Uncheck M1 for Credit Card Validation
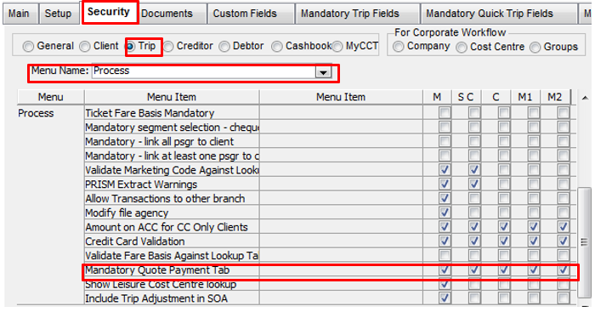This screenshot has height=312, width=595. (534, 241)
